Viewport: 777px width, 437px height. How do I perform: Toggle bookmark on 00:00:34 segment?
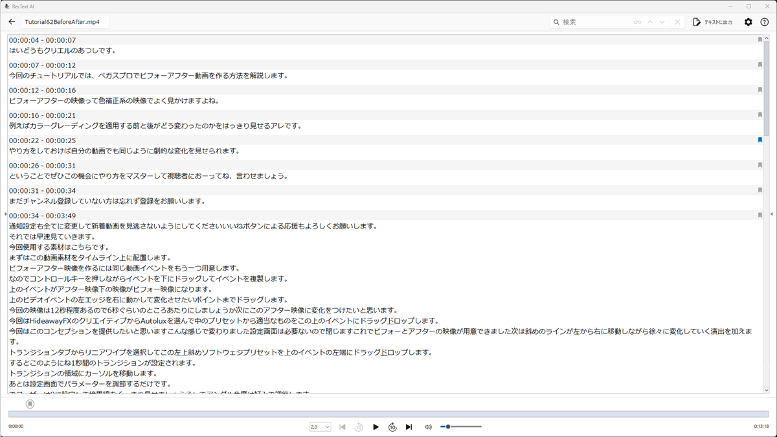tap(760, 215)
